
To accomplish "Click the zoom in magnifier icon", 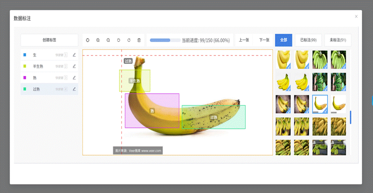I will point(98,40).
